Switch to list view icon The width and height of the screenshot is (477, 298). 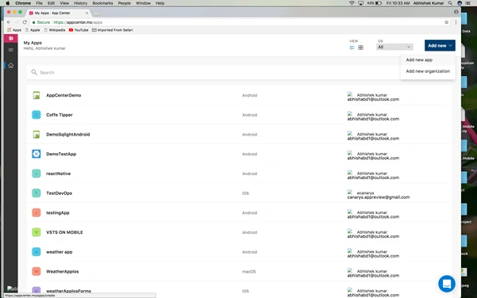[x=352, y=48]
